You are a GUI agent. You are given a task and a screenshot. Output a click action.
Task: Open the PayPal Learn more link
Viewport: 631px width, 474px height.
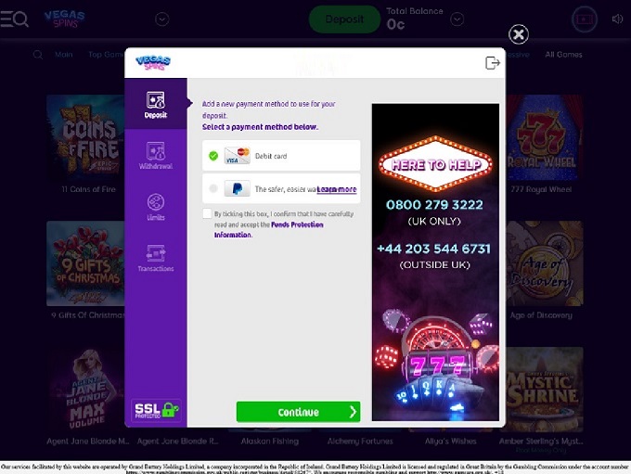click(x=337, y=189)
